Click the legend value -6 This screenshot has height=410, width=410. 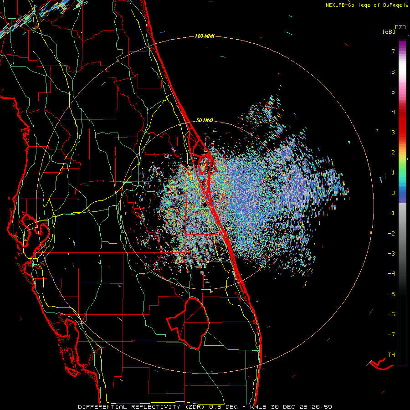(391, 314)
